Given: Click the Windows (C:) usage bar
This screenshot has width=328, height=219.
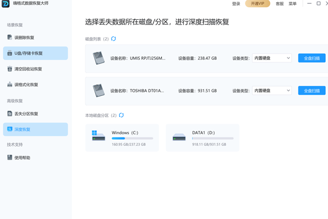Looking at the screenshot, I should coord(132,139).
